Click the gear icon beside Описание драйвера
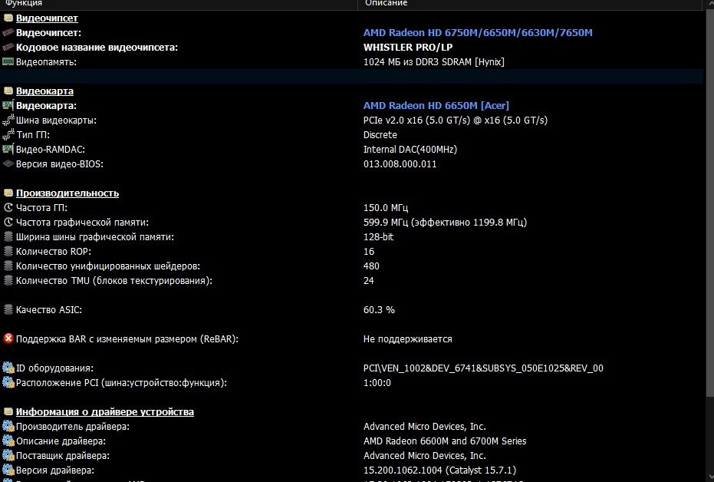The width and height of the screenshot is (714, 482). tap(8, 441)
